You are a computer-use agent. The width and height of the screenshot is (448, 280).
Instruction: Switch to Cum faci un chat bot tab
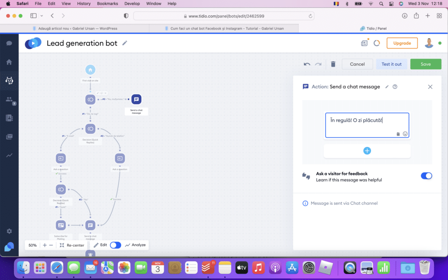click(224, 28)
